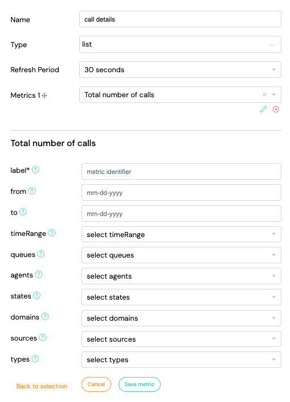Image resolution: width=290 pixels, height=402 pixels.
Task: Open the select agents dropdown
Action: pyautogui.click(x=181, y=276)
